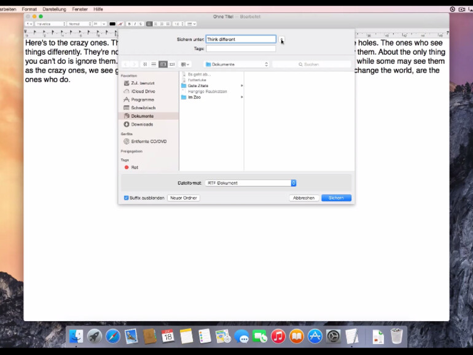Switch the file browser to icon view
The height and width of the screenshot is (355, 473).
tap(145, 64)
